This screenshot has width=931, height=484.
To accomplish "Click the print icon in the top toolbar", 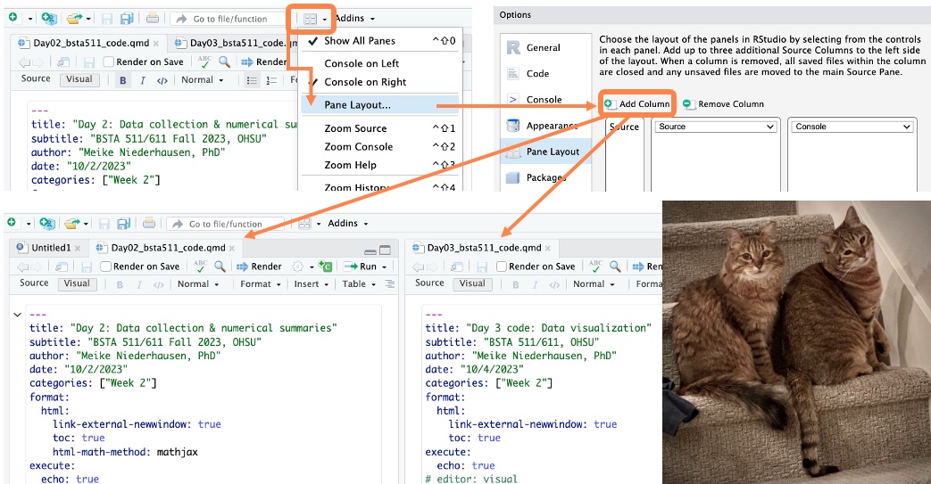I will pyautogui.click(x=153, y=19).
